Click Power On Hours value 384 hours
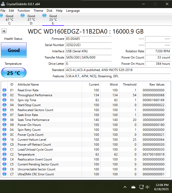This screenshot has height=193, width=172. [158, 64]
